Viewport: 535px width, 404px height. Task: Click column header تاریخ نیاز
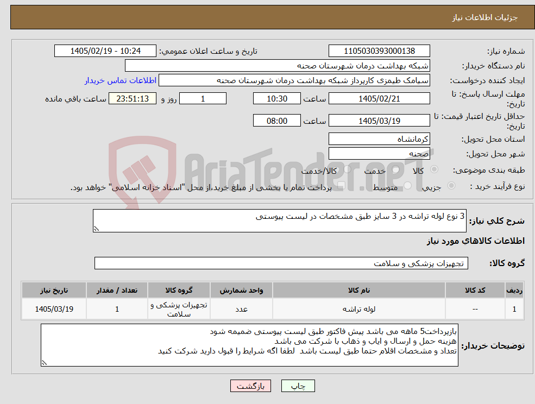[x=54, y=291]
